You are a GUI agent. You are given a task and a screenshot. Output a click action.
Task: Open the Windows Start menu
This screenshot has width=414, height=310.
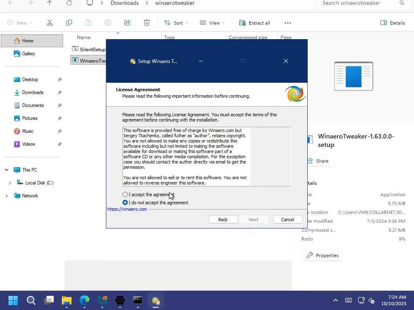pos(13,300)
